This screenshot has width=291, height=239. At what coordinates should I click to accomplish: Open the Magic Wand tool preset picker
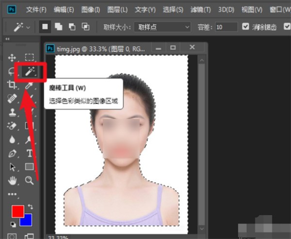click(22, 27)
